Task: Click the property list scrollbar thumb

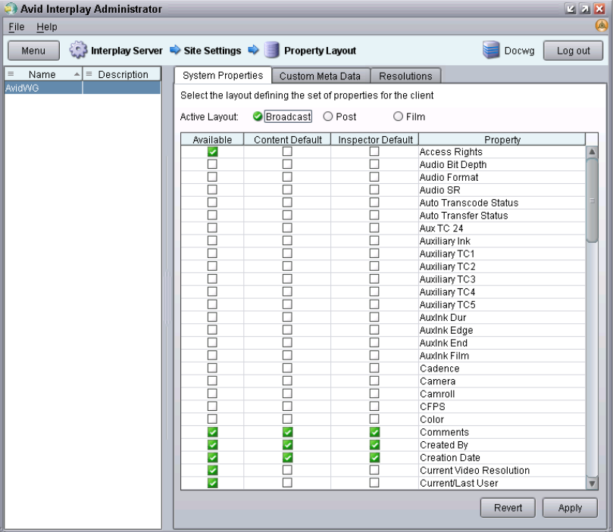Action: point(592,201)
